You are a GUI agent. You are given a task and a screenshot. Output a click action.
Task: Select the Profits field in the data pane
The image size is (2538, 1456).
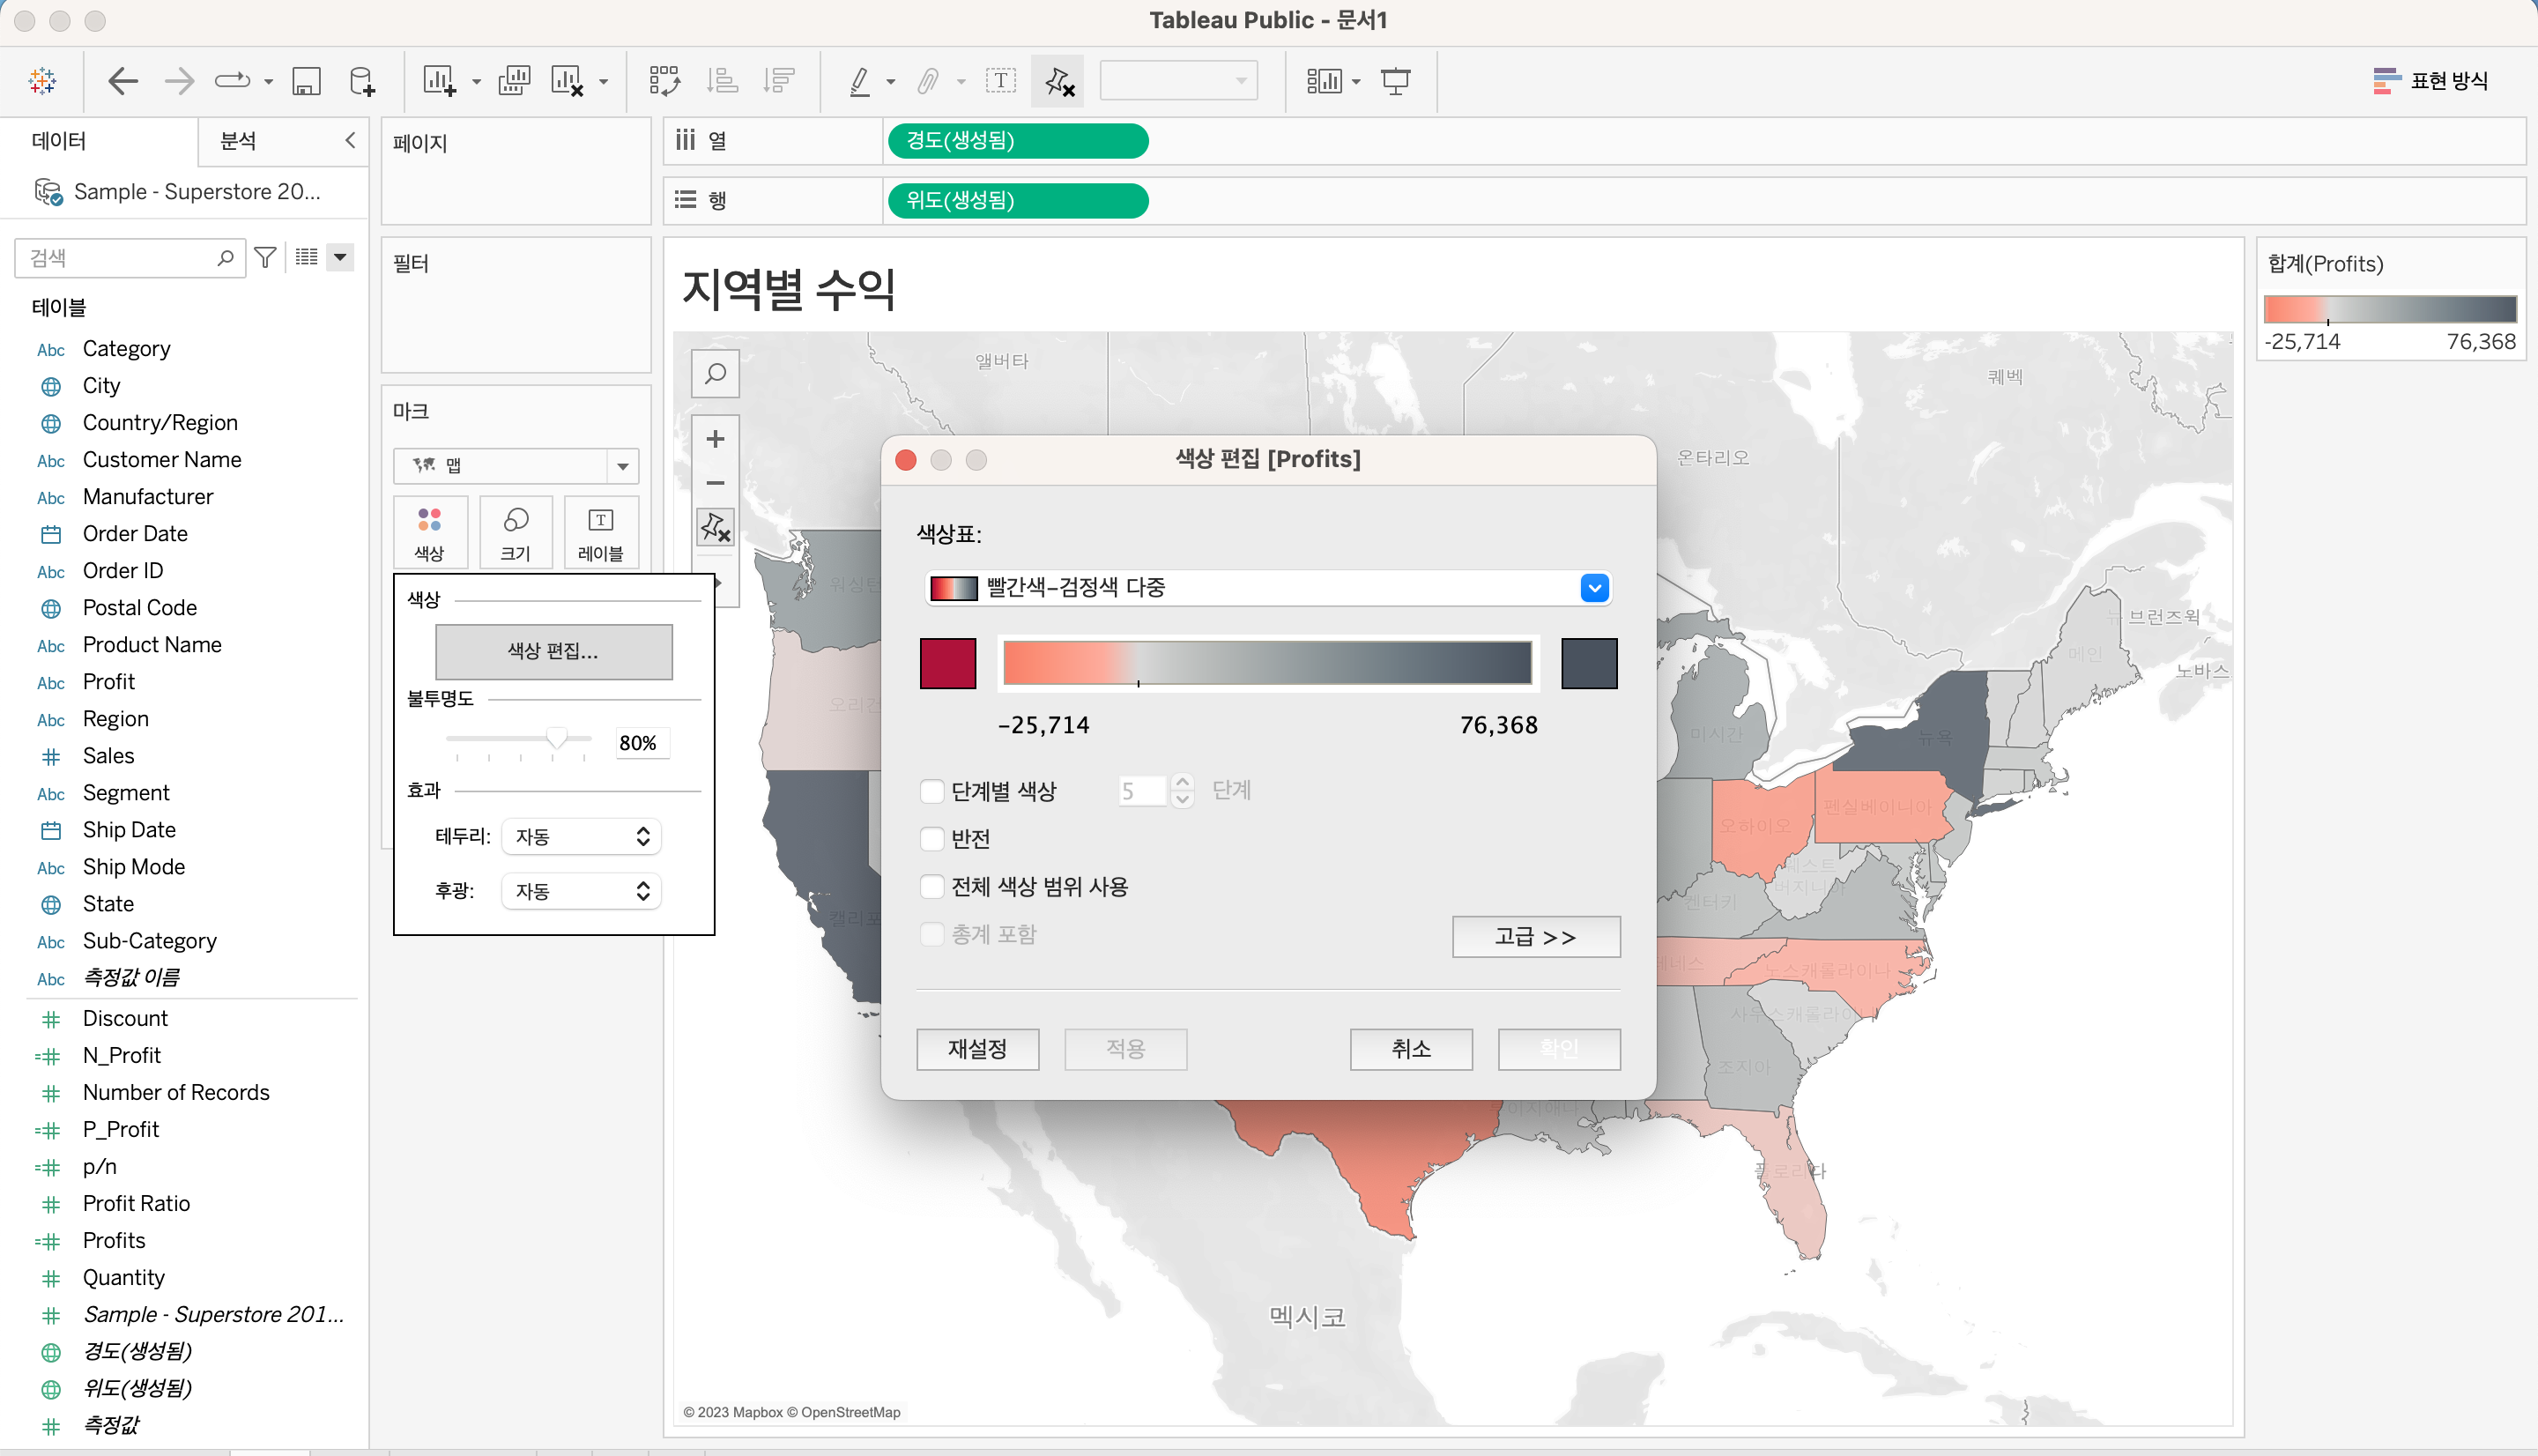click(114, 1241)
